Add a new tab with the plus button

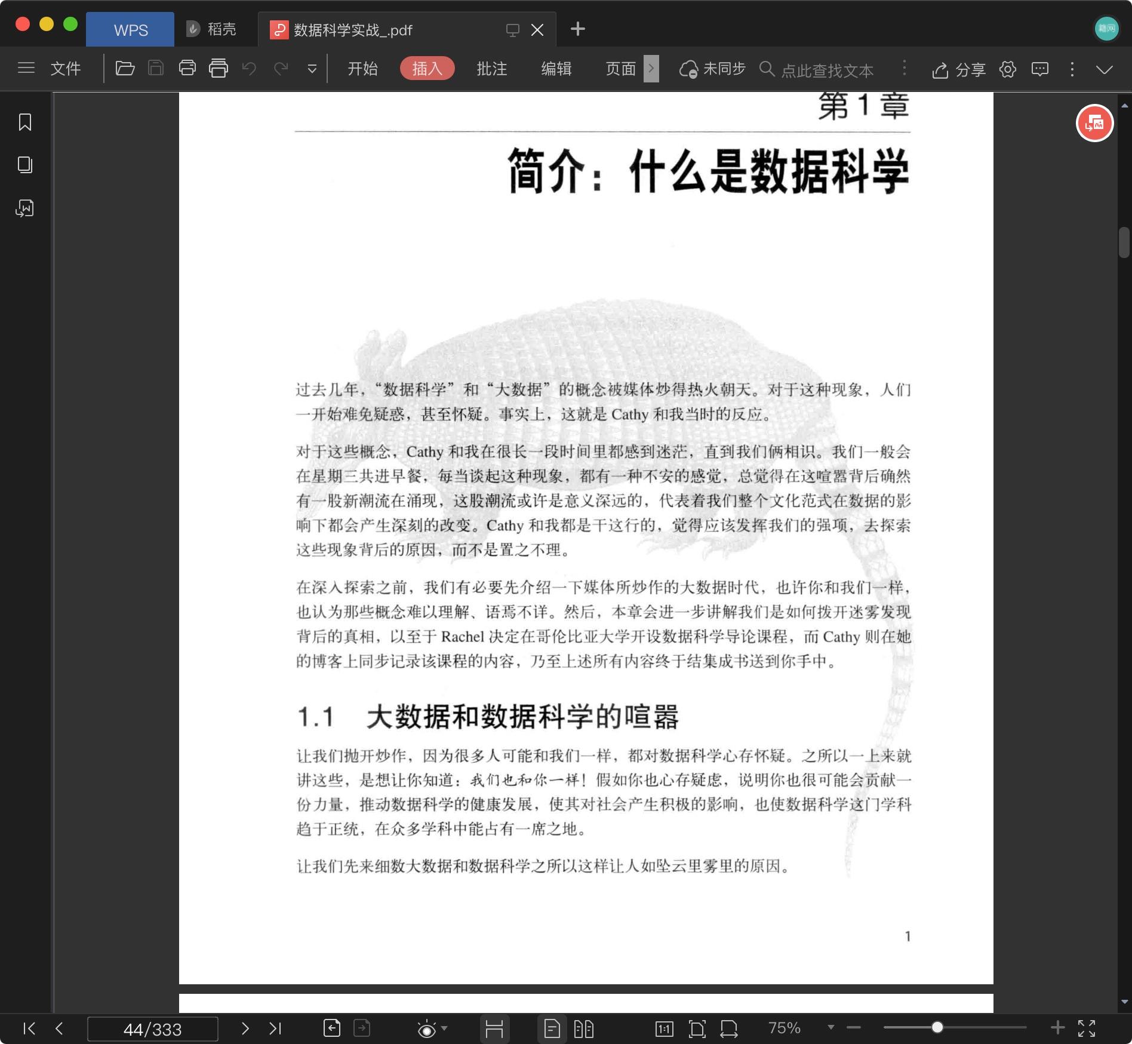coord(578,29)
